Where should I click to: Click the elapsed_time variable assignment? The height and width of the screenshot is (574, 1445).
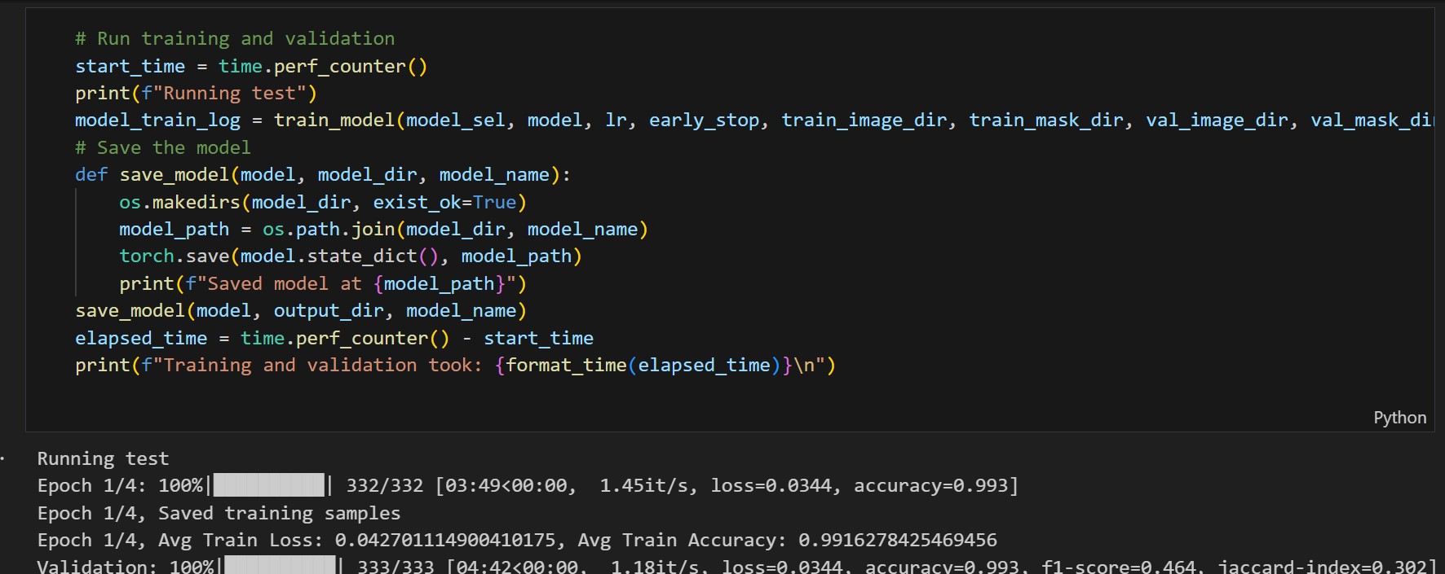click(141, 339)
